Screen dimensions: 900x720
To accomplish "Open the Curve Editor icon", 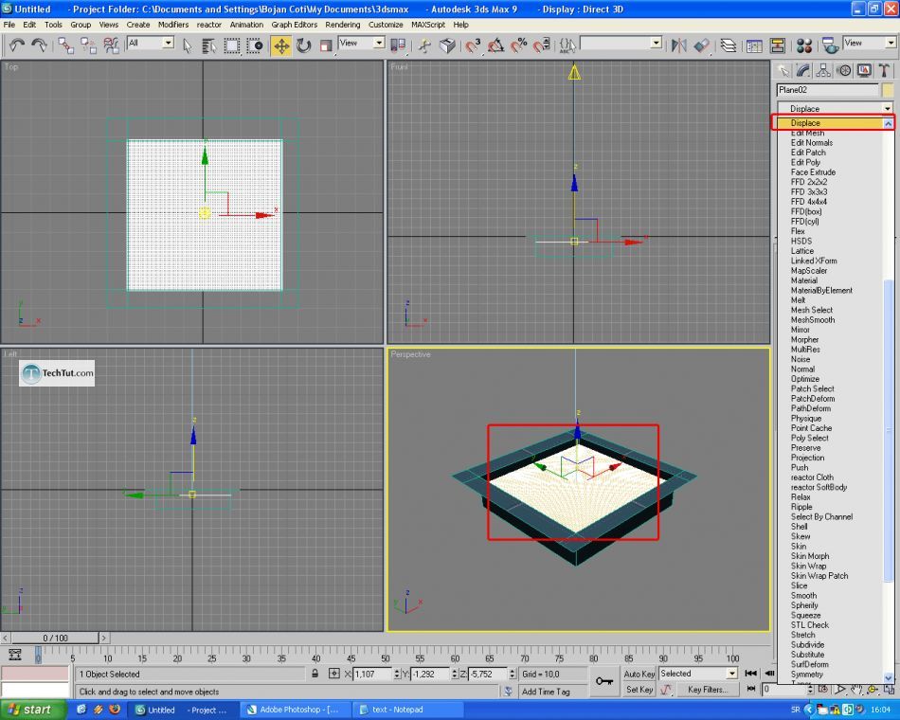I will (754, 45).
